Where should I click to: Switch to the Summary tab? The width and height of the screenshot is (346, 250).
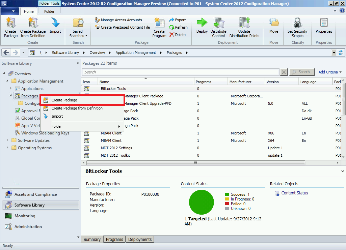(92, 240)
